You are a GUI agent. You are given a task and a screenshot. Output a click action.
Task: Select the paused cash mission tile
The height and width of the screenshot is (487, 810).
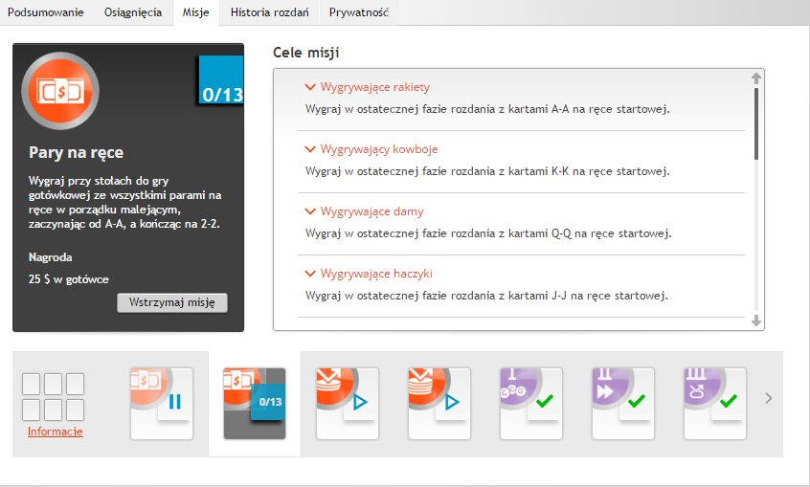(162, 403)
